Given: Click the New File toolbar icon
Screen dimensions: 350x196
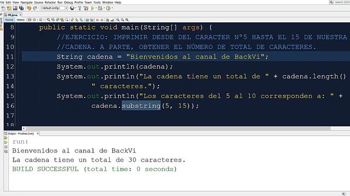Looking at the screenshot, I should 3,8.
